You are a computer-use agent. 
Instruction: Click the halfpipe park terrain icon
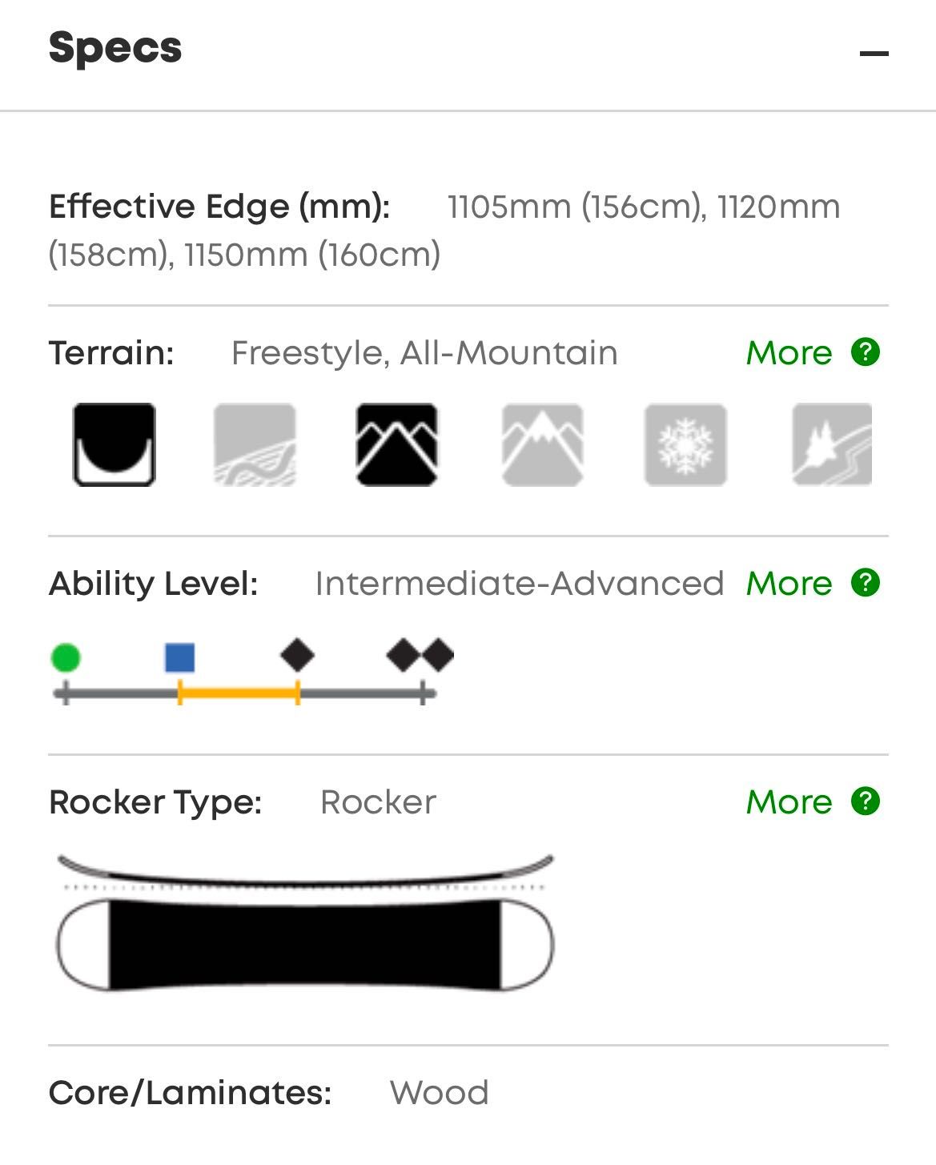(114, 444)
